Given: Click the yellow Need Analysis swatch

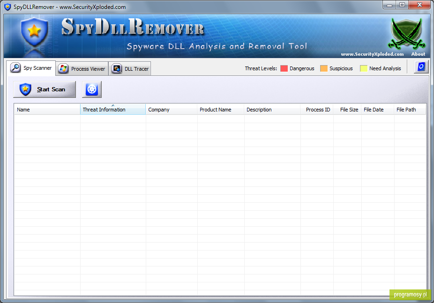Looking at the screenshot, I should (364, 68).
